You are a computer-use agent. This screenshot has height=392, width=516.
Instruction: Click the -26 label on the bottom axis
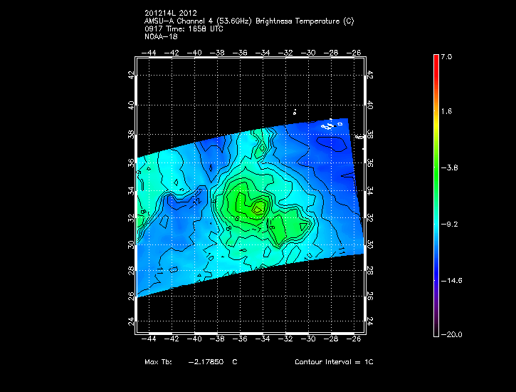point(354,340)
